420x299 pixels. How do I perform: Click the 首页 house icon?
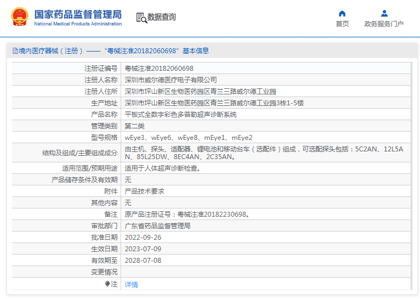click(x=342, y=13)
